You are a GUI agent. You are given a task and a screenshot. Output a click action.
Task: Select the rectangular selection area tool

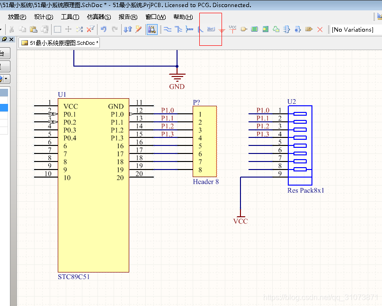pyautogui.click(x=57, y=29)
